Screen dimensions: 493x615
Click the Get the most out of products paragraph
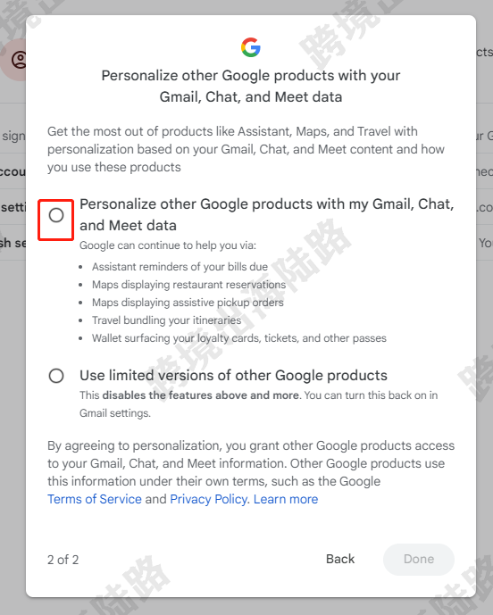click(246, 149)
